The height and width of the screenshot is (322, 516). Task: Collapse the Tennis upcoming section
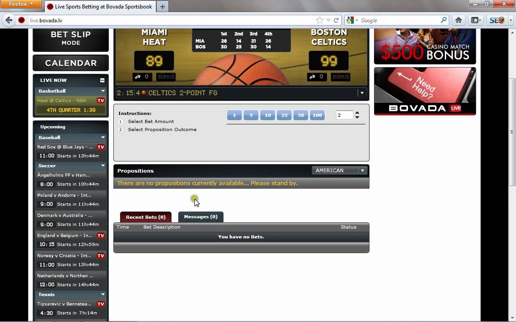tap(103, 294)
